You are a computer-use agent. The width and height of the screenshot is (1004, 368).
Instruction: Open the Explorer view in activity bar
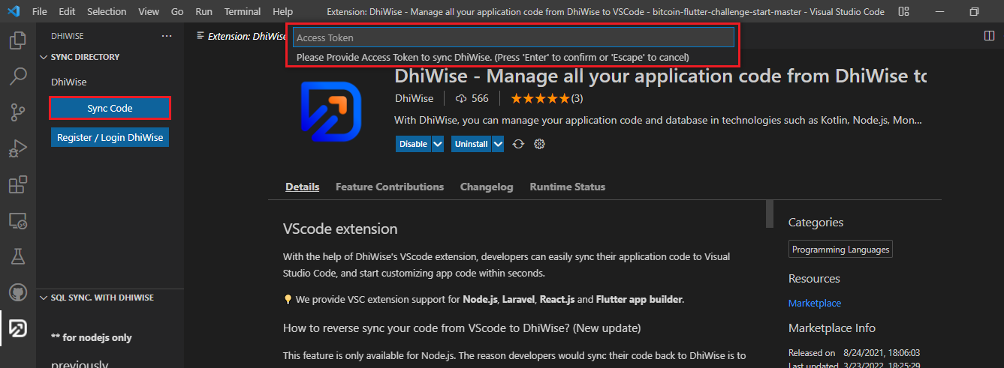click(x=18, y=40)
